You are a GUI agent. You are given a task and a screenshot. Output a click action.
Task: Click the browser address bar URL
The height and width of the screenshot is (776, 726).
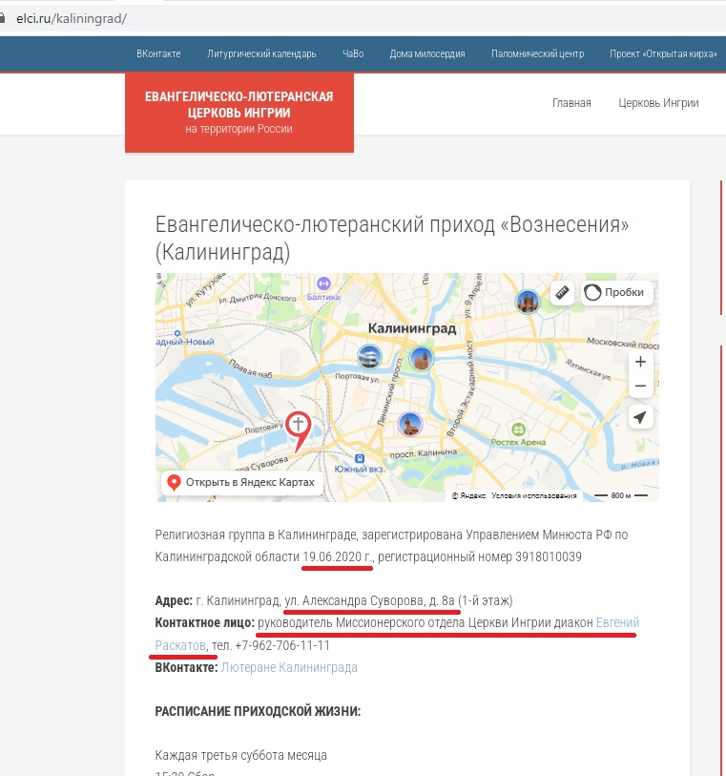pos(72,18)
